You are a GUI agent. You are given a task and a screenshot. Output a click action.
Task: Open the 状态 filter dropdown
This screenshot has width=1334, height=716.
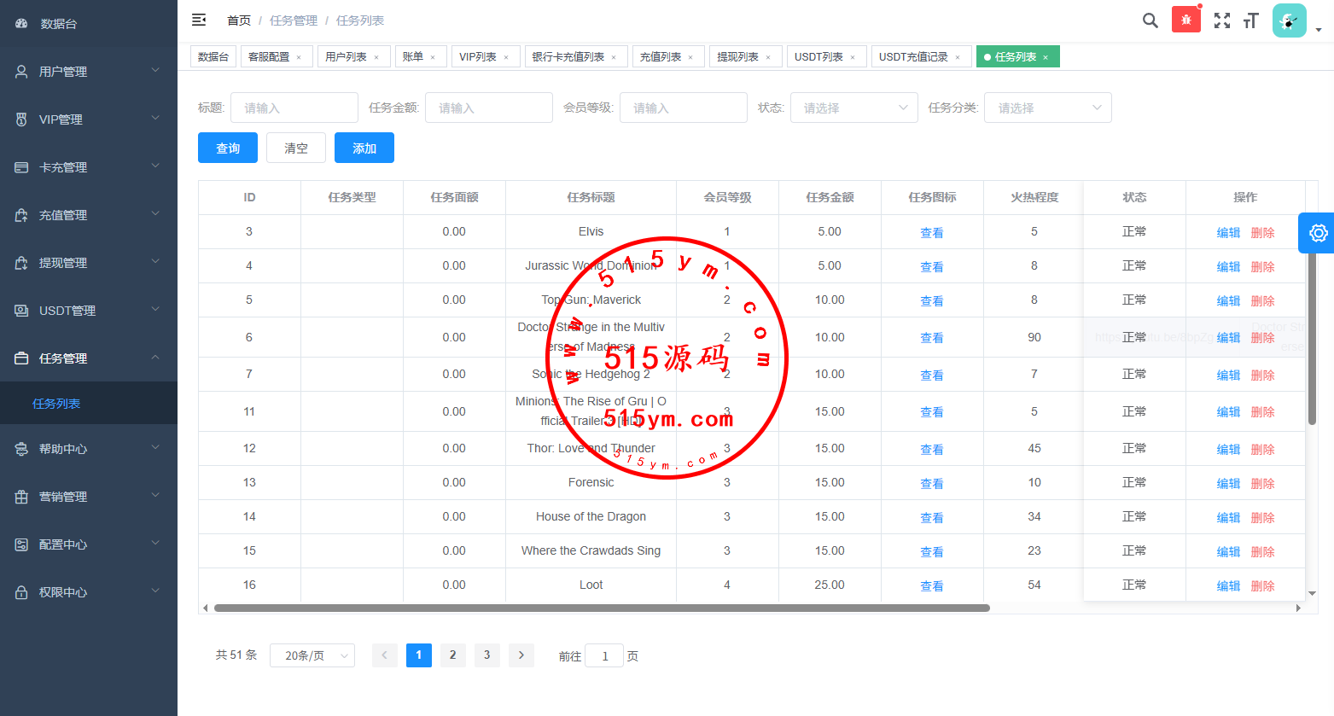coord(853,108)
